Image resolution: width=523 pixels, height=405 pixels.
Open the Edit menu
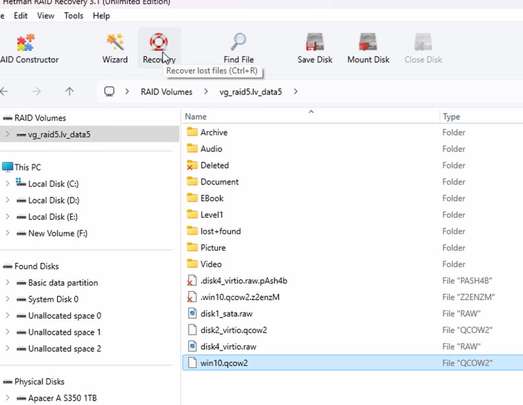[20, 15]
